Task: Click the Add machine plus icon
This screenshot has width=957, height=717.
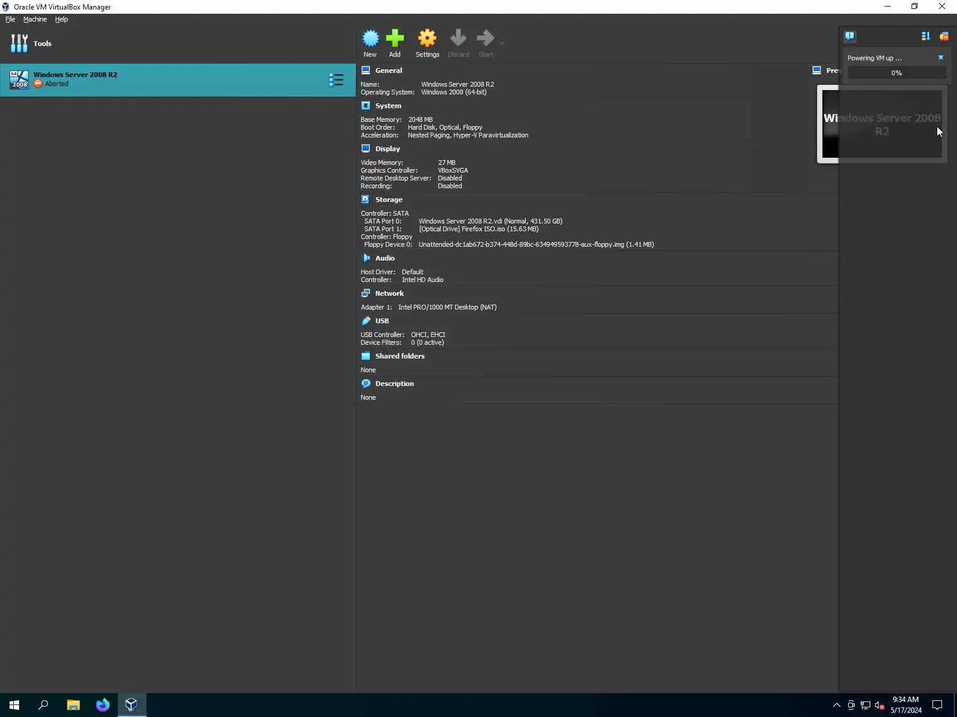Action: tap(395, 38)
